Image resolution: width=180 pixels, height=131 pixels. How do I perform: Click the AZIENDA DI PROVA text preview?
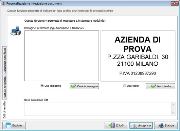pyautogui.click(x=138, y=56)
